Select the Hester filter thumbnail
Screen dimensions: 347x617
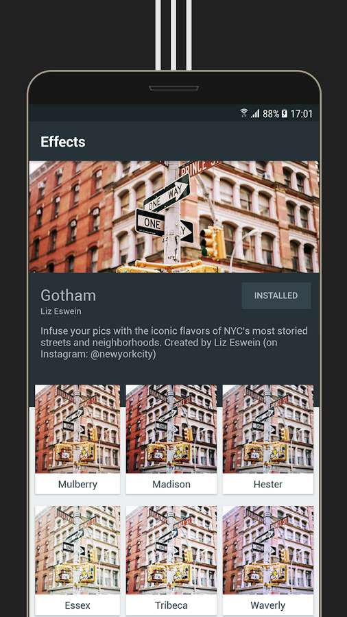(268, 429)
